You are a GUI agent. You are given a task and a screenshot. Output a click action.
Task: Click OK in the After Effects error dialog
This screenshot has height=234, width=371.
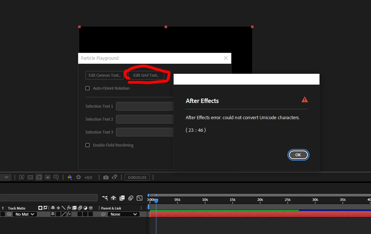298,155
